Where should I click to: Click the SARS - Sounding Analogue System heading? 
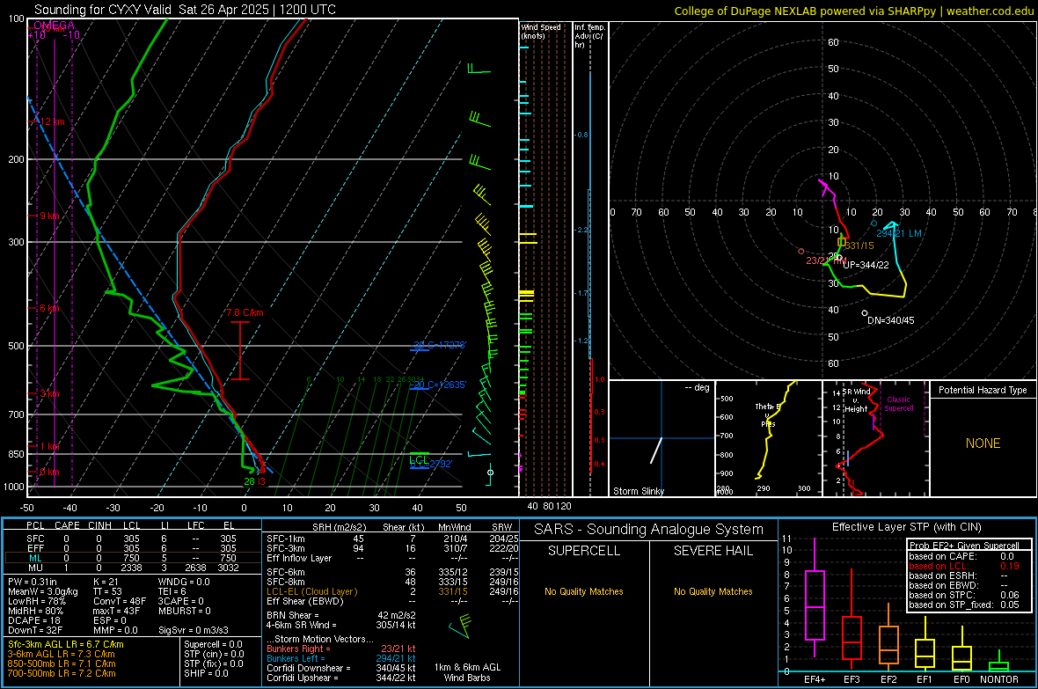[649, 530]
